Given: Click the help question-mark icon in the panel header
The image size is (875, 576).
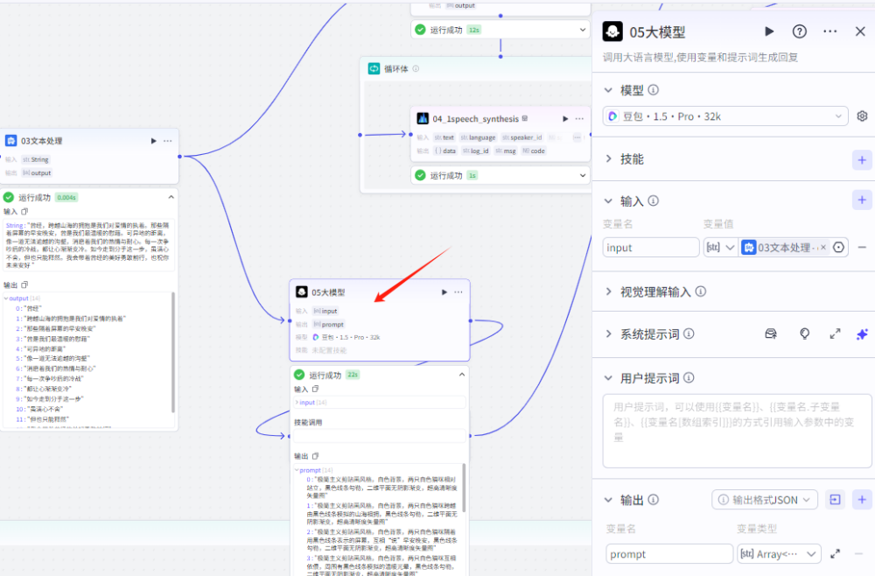Looking at the screenshot, I should click(799, 31).
